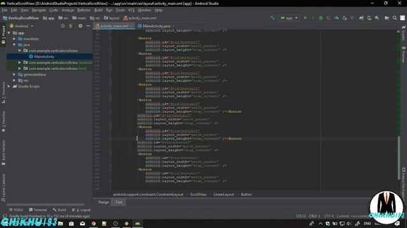Select MainActivity in the project tree
Image resolution: width=407 pixels, height=228 pixels.
pyautogui.click(x=44, y=56)
